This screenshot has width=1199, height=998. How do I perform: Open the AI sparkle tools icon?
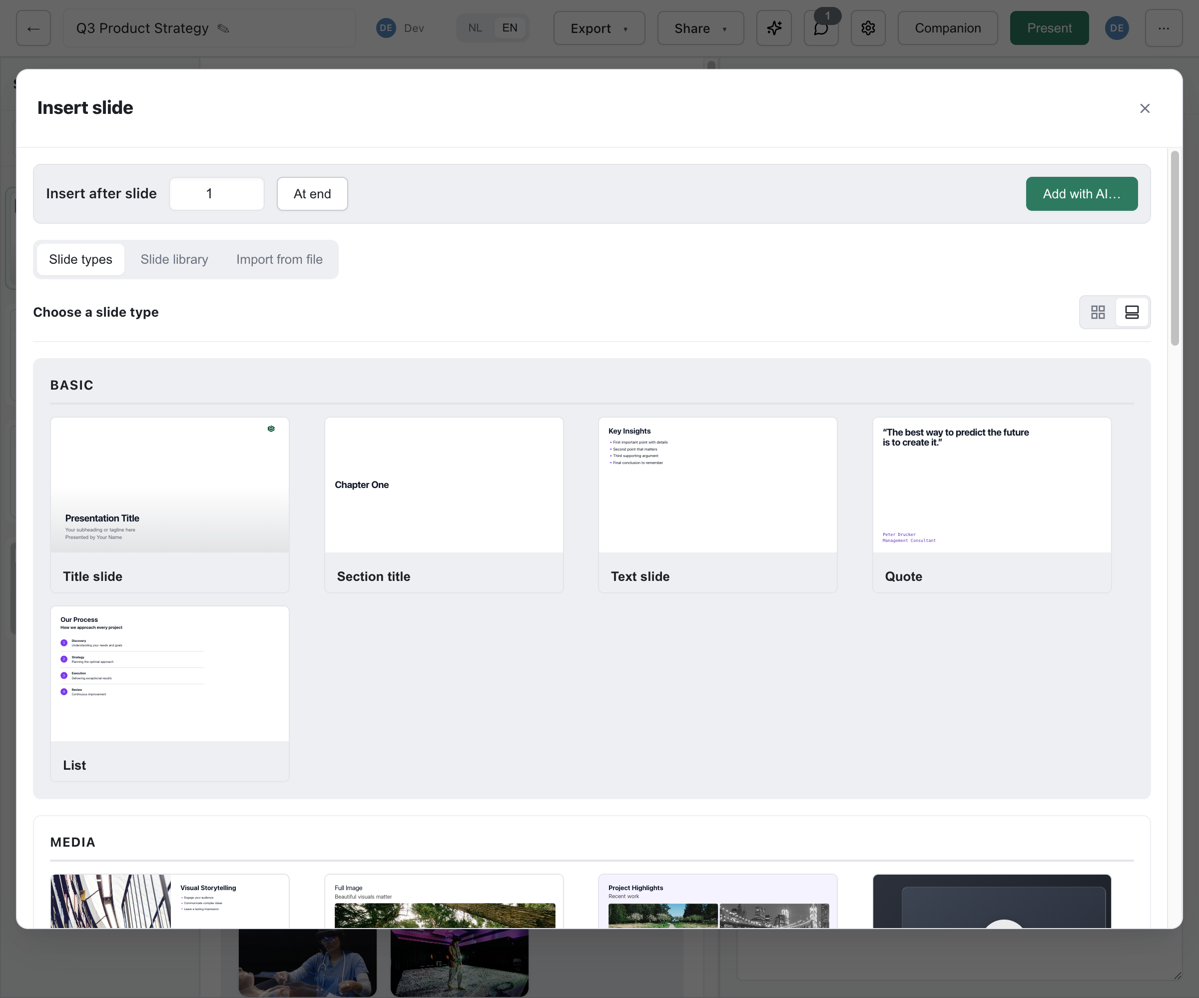pos(774,28)
